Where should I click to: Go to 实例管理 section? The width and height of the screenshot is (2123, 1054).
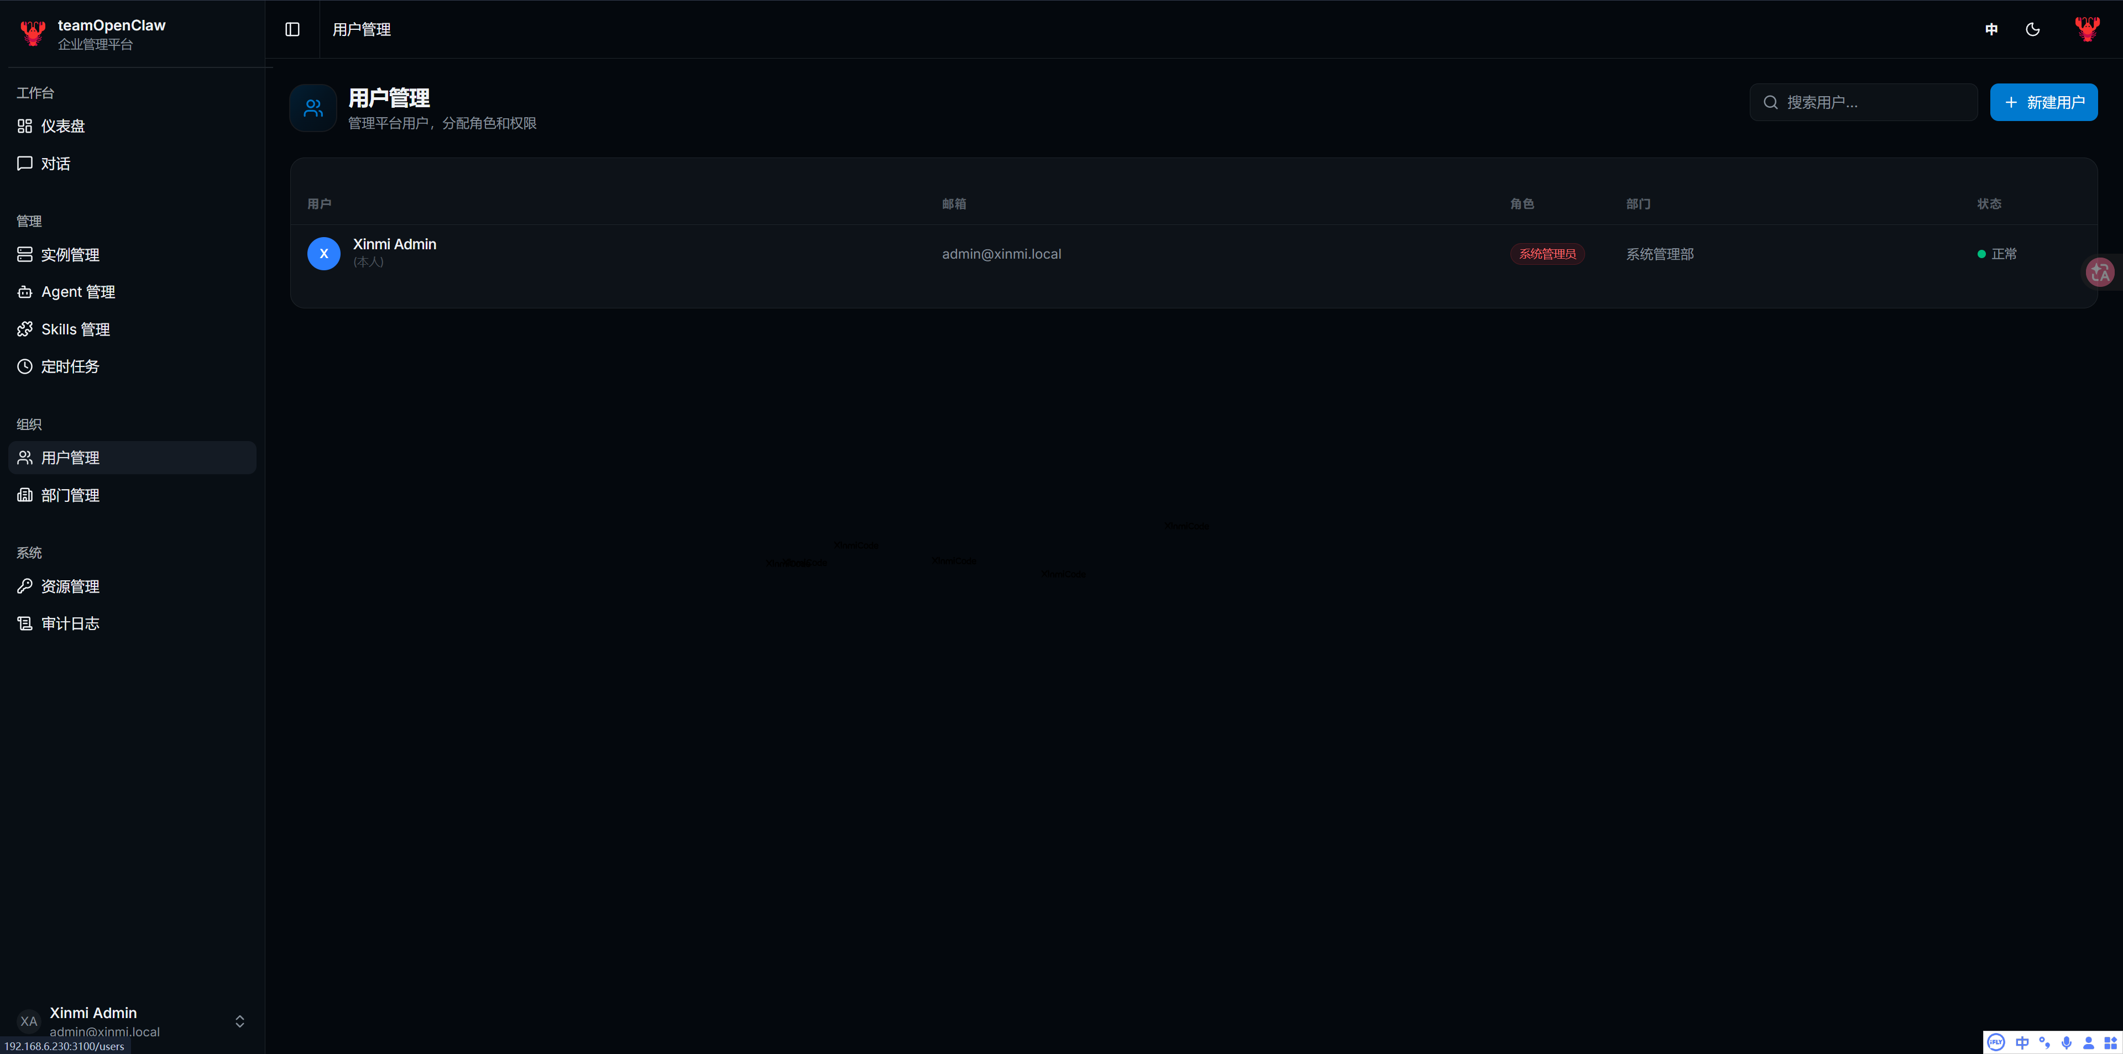coord(70,255)
